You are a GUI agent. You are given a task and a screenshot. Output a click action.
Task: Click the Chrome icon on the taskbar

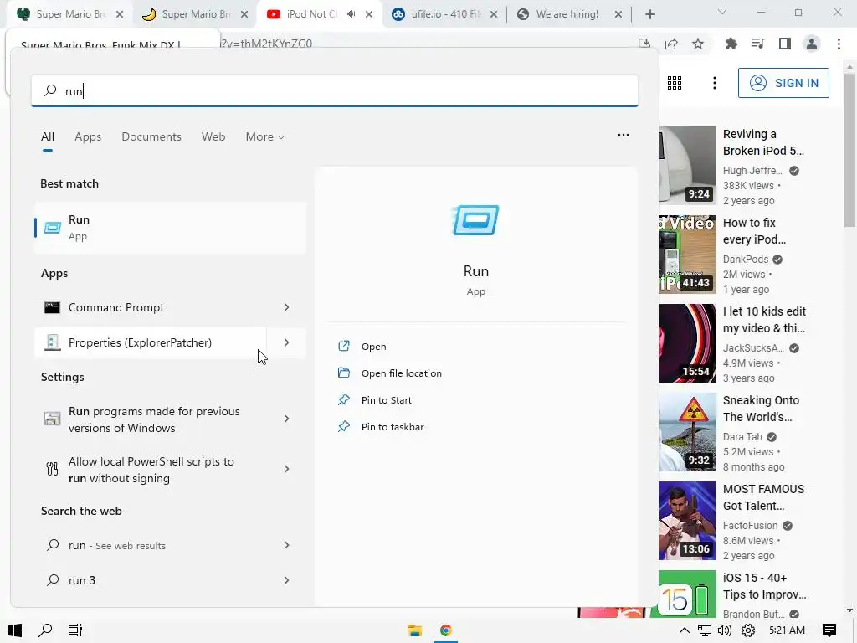click(445, 630)
